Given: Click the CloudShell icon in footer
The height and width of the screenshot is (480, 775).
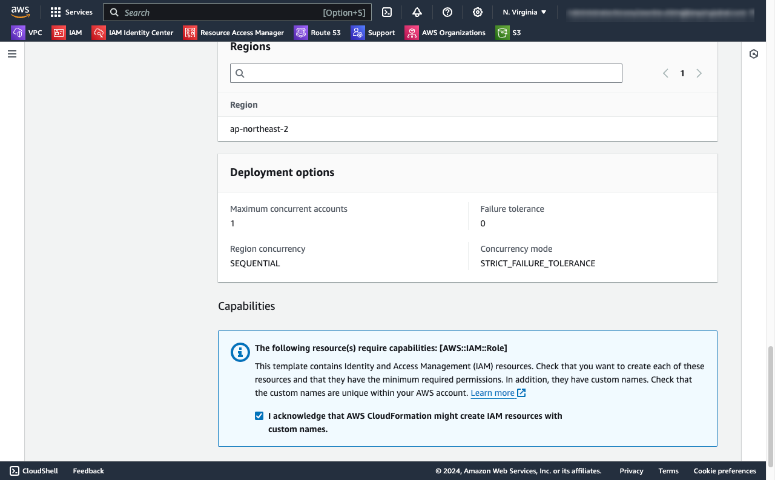Looking at the screenshot, I should point(15,471).
